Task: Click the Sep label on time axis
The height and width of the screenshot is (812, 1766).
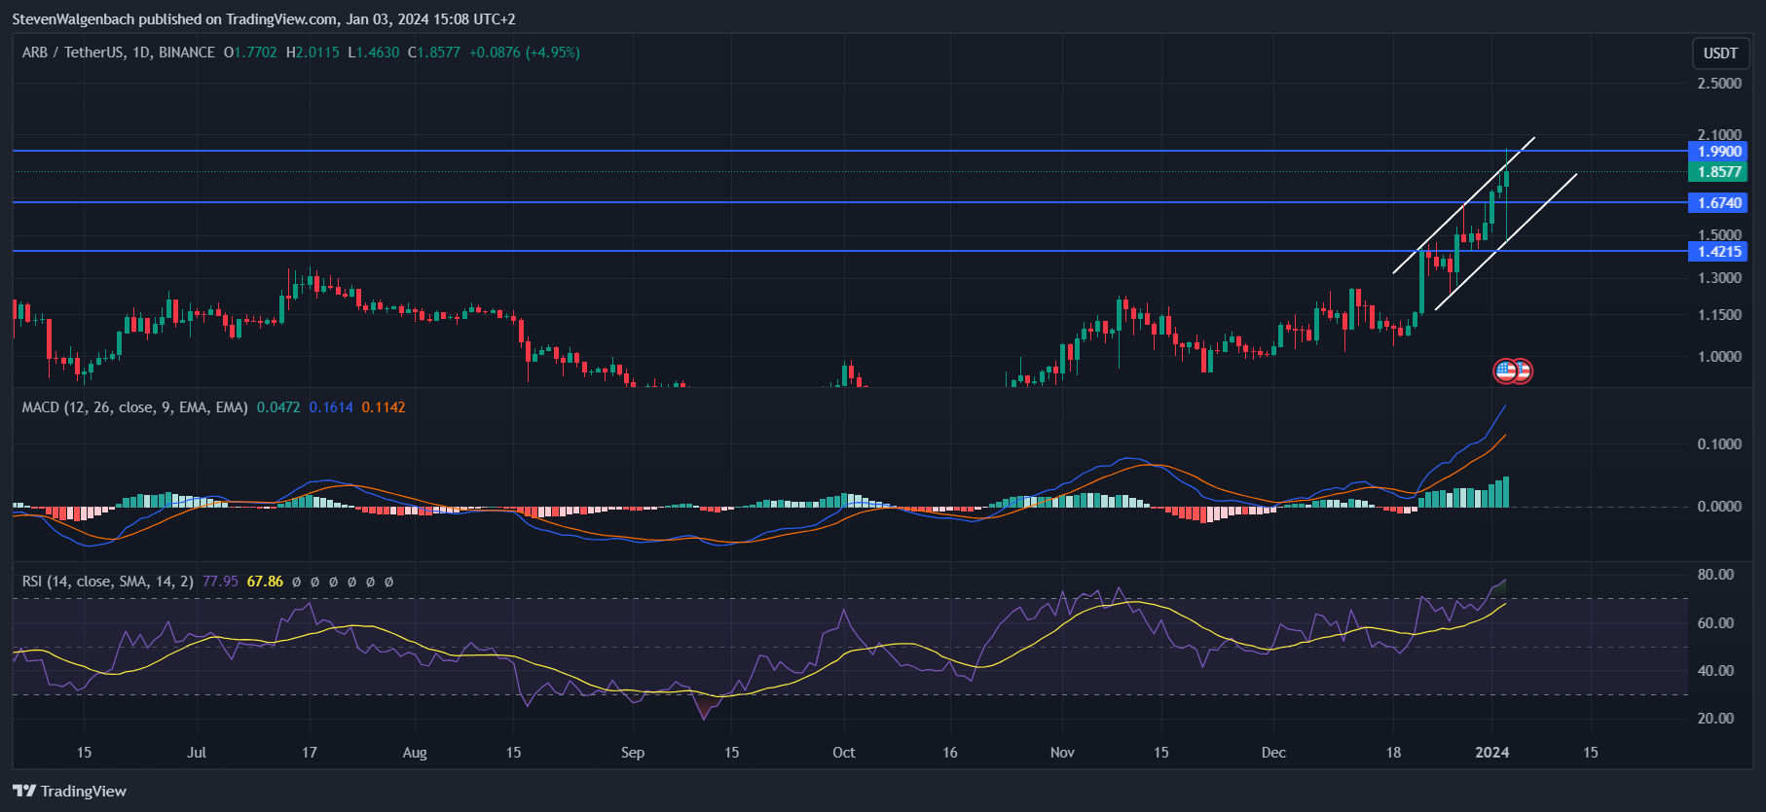Action: point(633,753)
